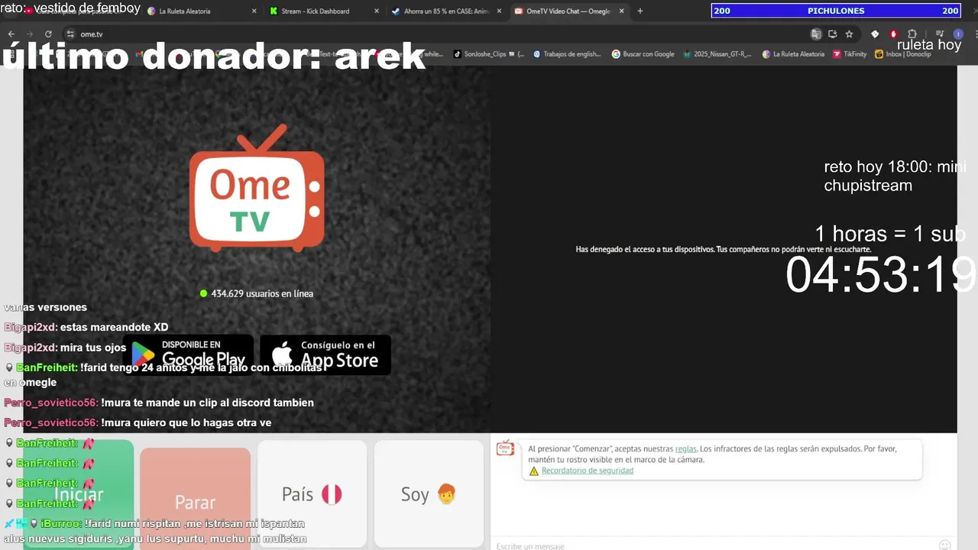Image resolution: width=978 pixels, height=550 pixels.
Task: Bookmark this page with the star icon
Action: coord(849,34)
